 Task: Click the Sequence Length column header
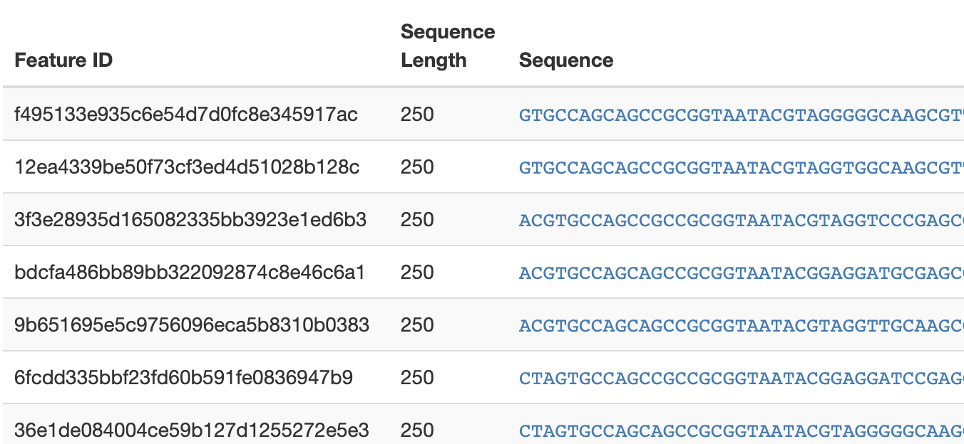[x=448, y=46]
